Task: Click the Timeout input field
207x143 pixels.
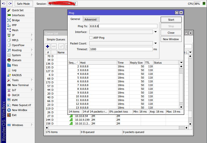Action: pyautogui.click(x=121, y=49)
